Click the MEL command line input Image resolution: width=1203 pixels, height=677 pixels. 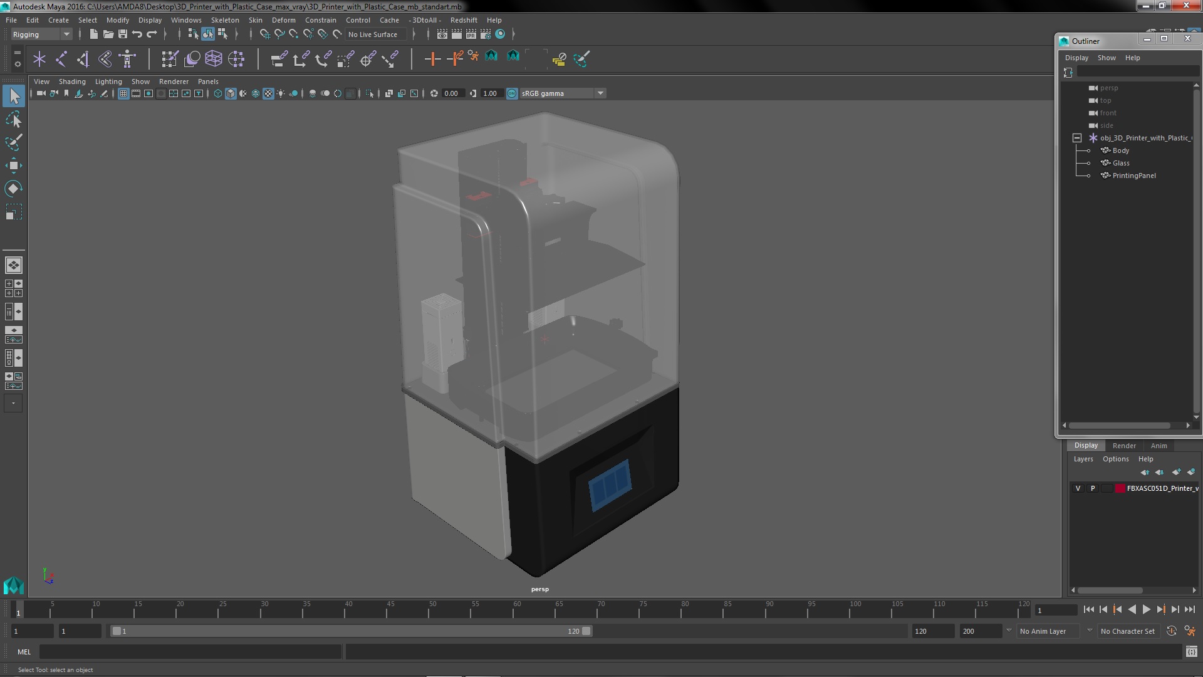coord(190,652)
